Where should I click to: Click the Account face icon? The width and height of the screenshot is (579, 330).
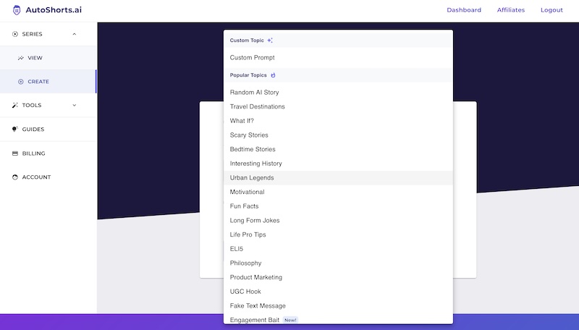coord(14,177)
